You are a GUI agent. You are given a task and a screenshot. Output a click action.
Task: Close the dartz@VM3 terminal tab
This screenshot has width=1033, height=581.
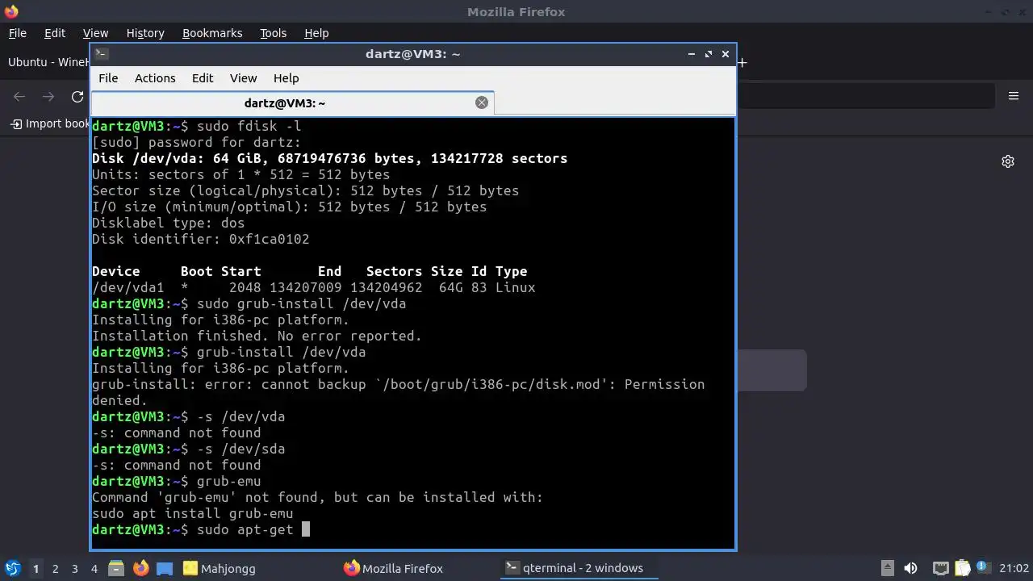[482, 102]
